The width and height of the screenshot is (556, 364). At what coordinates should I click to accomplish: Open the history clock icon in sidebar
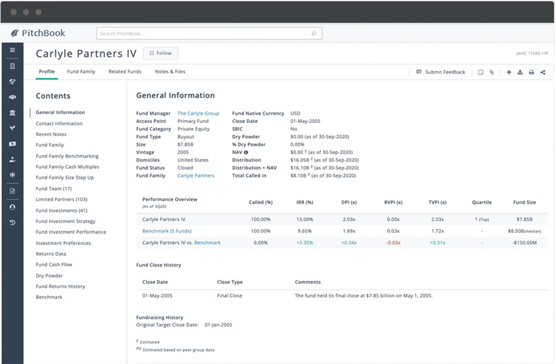click(12, 222)
